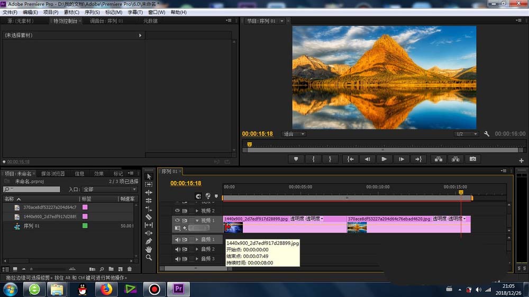Mute the 音频 2 track speaker
The width and height of the screenshot is (529, 297).
click(177, 249)
